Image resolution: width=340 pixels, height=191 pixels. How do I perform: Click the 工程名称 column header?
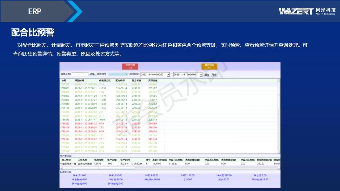[x=83, y=160]
